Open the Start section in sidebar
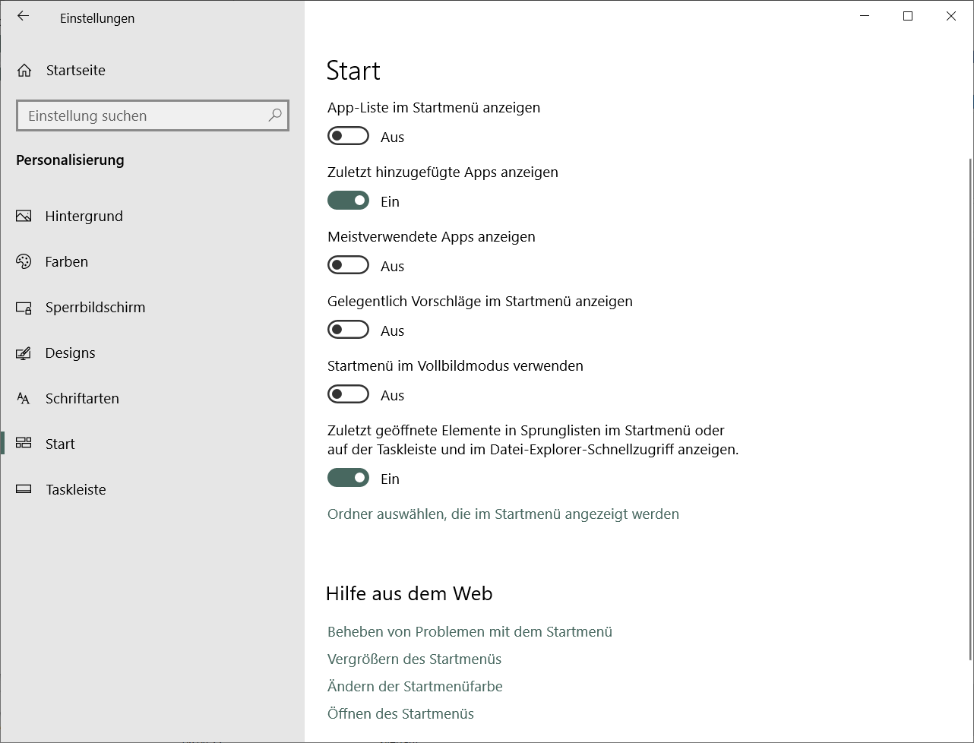This screenshot has height=743, width=974. tap(60, 444)
